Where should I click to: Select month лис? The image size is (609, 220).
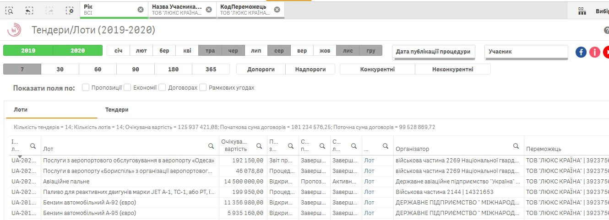(x=348, y=50)
